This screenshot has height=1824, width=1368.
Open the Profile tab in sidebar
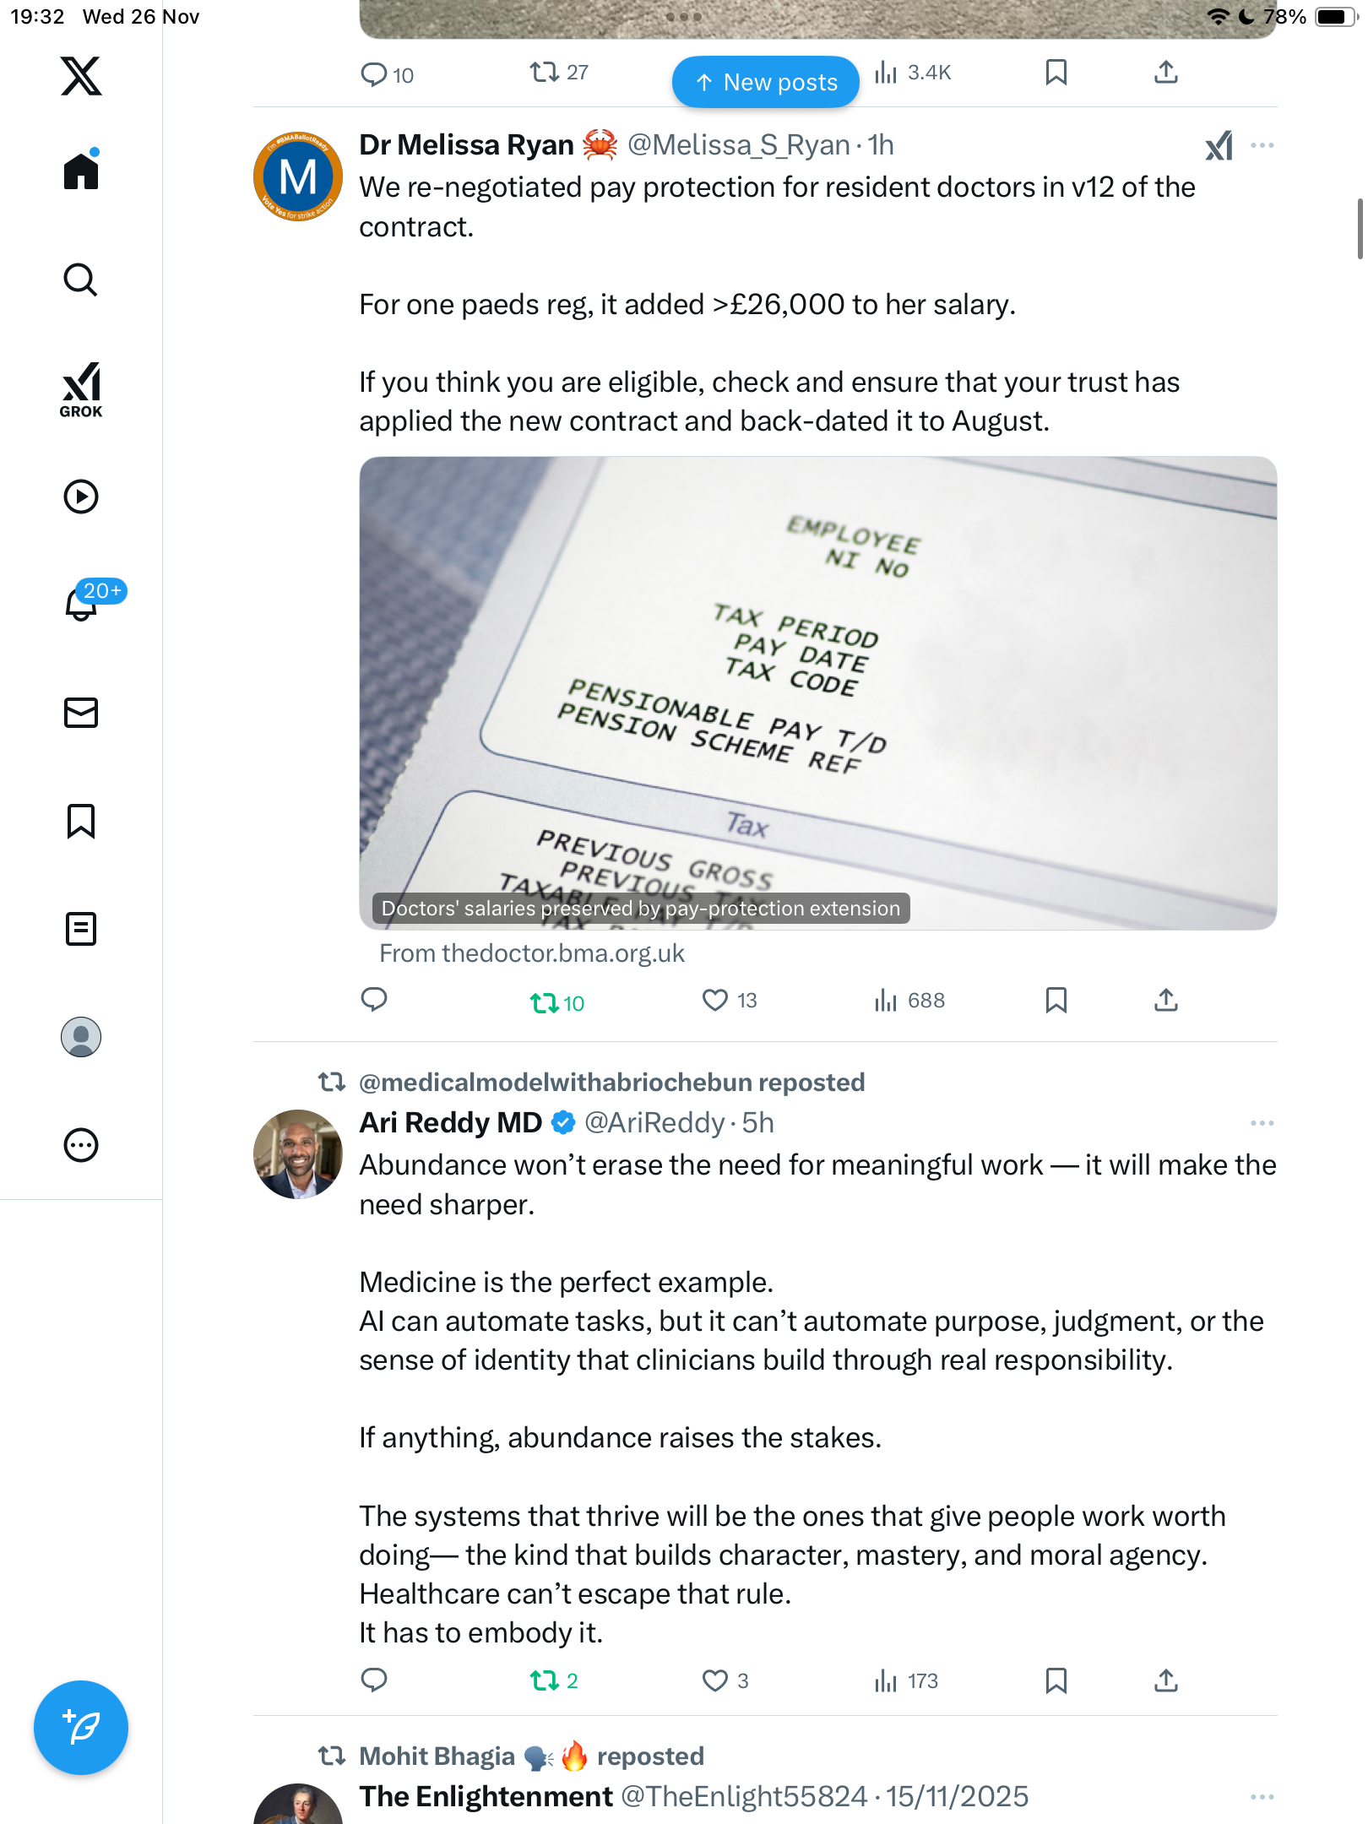(81, 1037)
